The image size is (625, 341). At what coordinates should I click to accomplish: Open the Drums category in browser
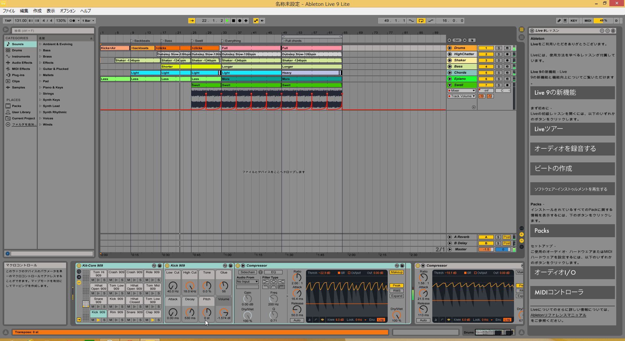coord(21,50)
